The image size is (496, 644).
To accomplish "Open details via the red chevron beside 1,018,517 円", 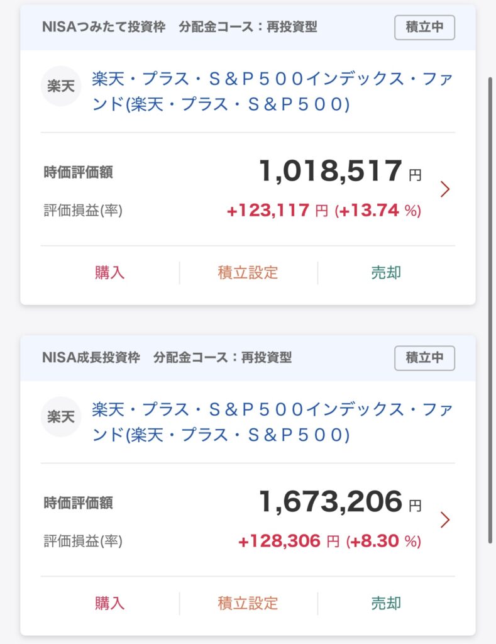I will pos(445,189).
